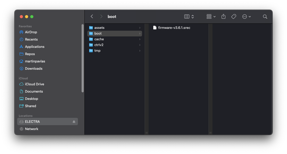Eject the ELECTRA volume
The width and height of the screenshot is (287, 154).
tap(74, 122)
